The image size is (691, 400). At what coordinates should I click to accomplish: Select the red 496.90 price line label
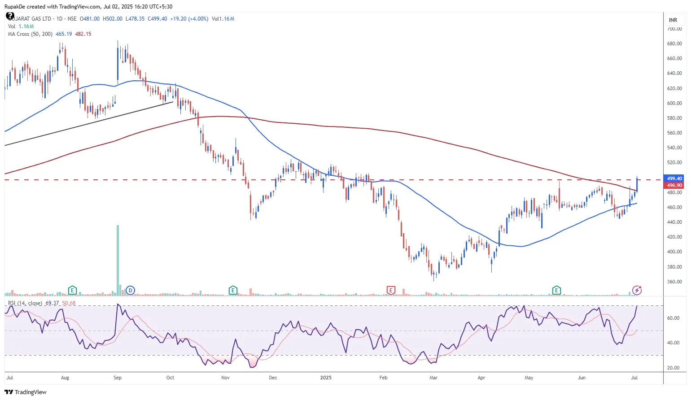pos(674,185)
